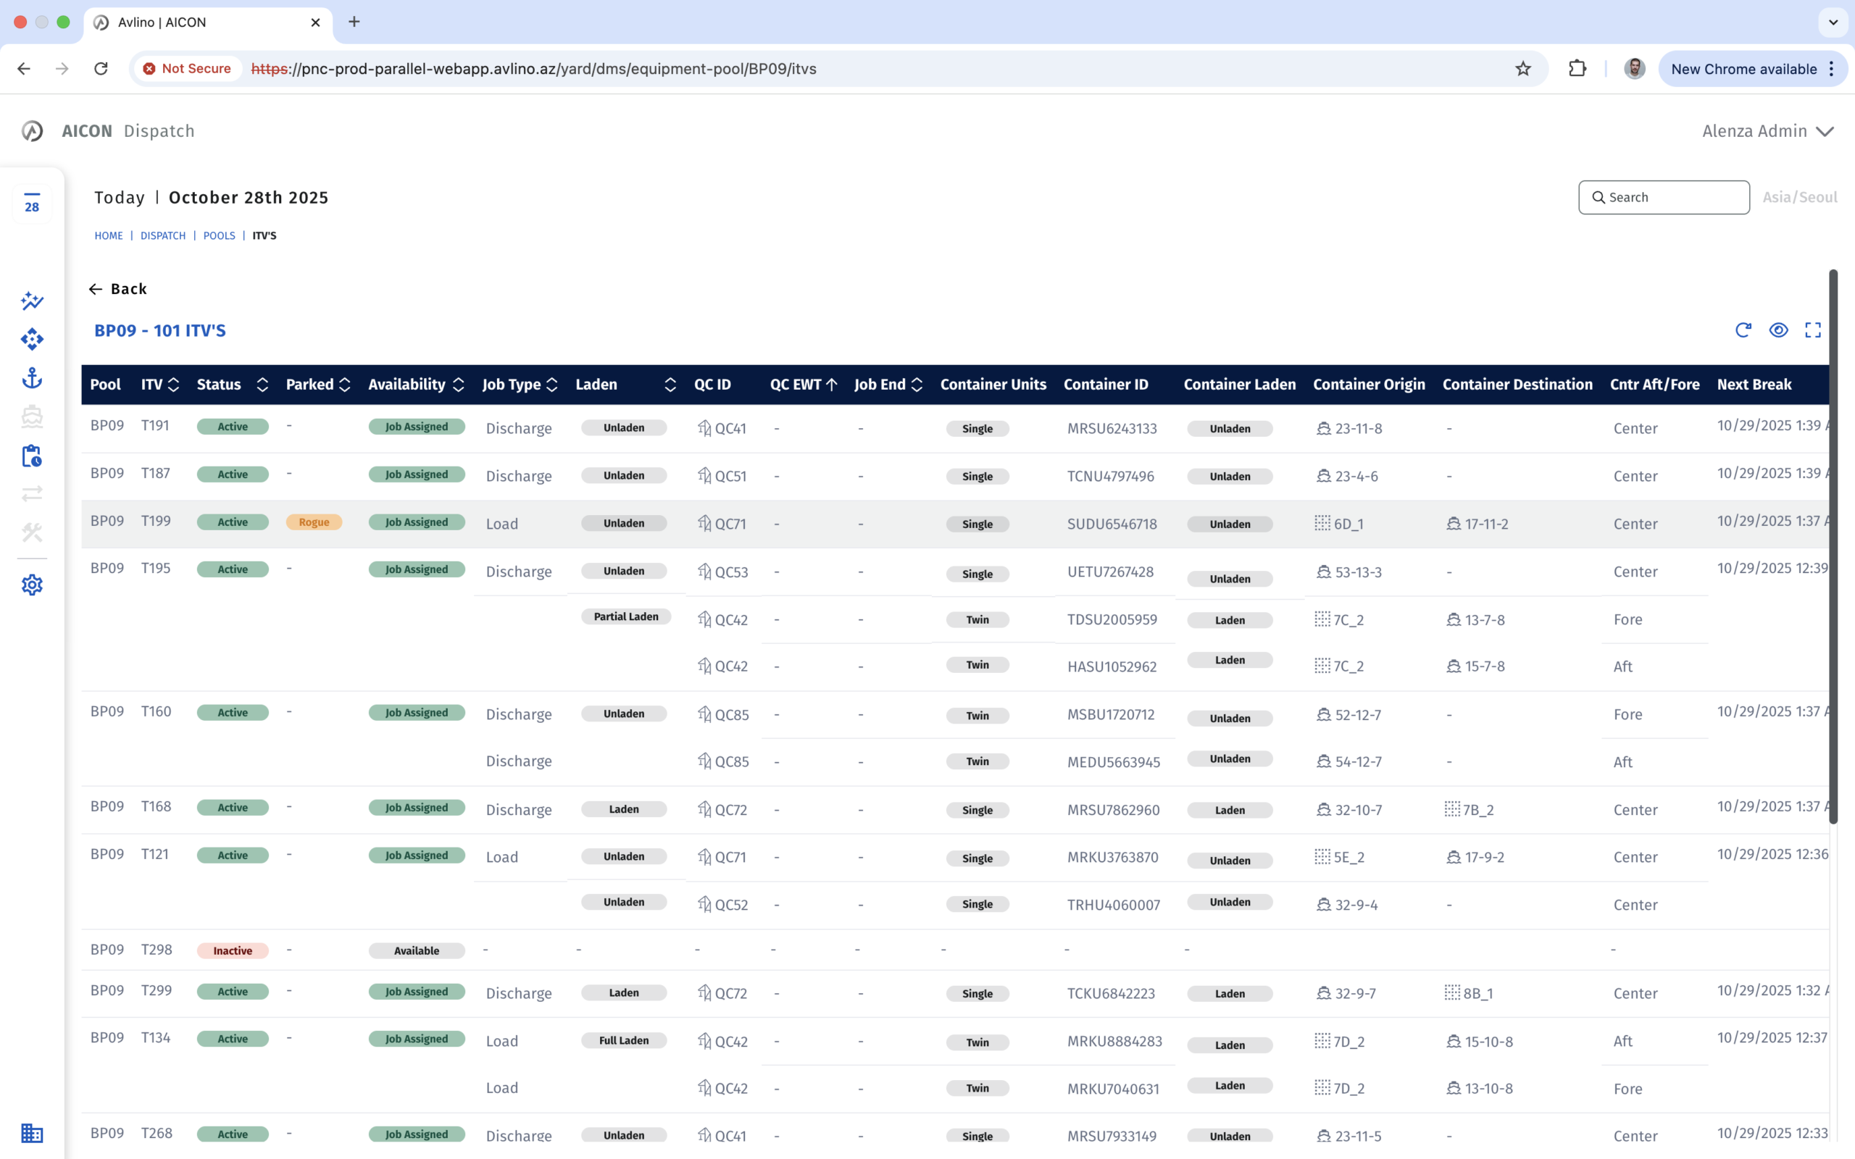
Task: Click the vessel icon beside 23-11-8
Action: tap(1323, 429)
